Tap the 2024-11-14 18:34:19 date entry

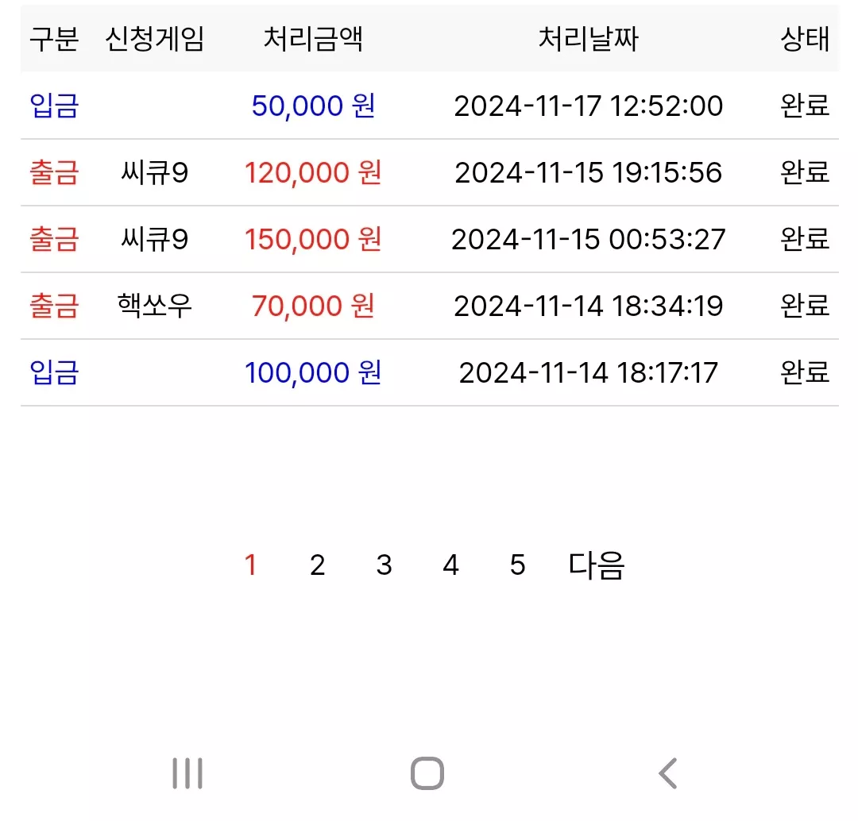tap(588, 306)
